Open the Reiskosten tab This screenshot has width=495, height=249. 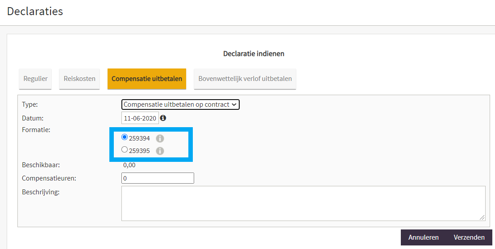click(x=79, y=79)
